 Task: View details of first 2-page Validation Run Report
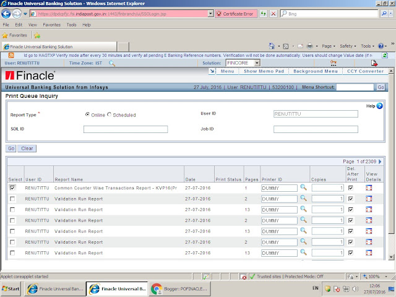point(369,199)
